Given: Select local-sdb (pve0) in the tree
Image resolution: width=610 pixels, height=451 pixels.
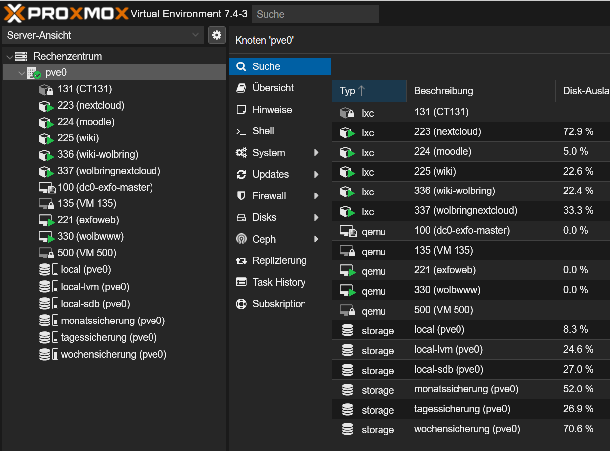Looking at the screenshot, I should (x=114, y=304).
